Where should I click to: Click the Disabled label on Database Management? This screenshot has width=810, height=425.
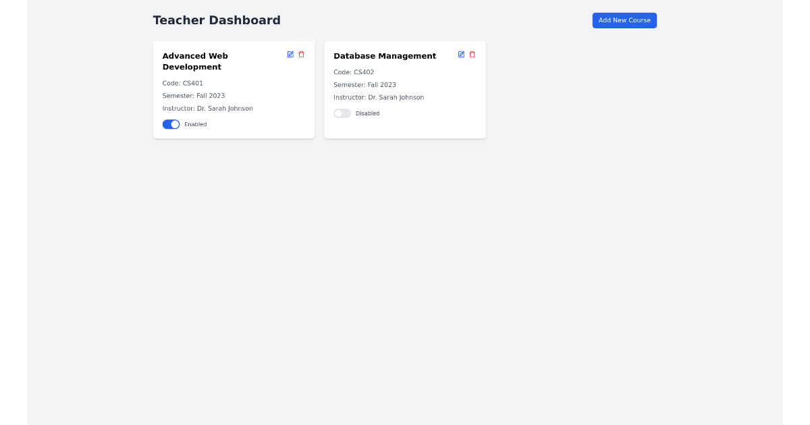368,113
